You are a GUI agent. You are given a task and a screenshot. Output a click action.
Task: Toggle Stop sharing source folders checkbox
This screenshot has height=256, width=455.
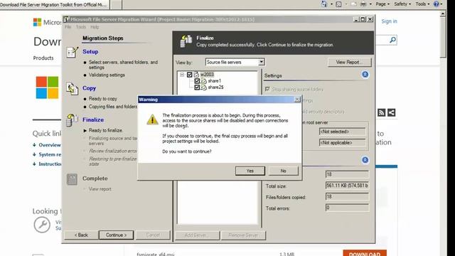[x=267, y=89]
